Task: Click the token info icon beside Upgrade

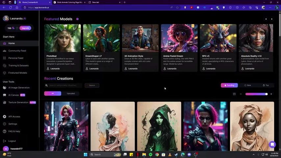Action: pos(17,28)
